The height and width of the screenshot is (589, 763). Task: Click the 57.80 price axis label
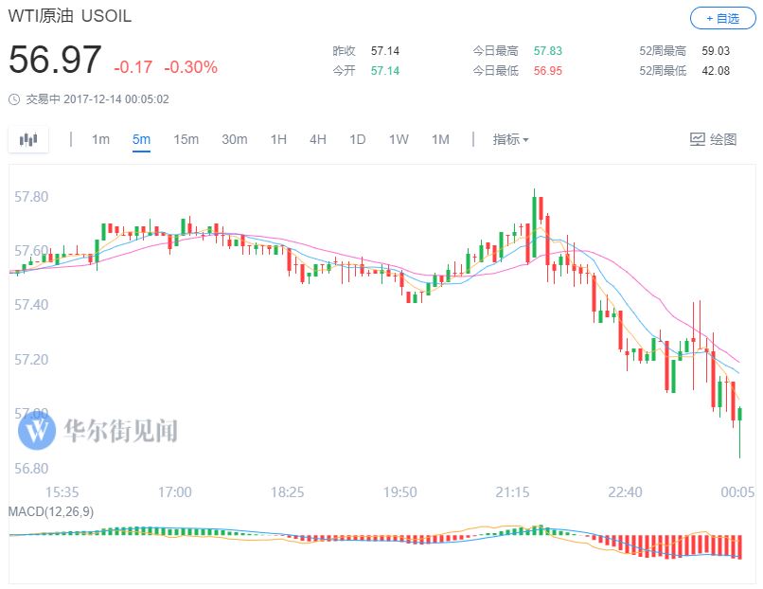pos(31,197)
